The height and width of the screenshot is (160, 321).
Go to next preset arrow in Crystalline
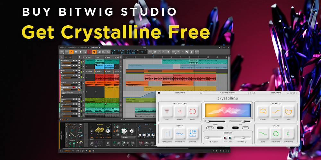point(250,93)
